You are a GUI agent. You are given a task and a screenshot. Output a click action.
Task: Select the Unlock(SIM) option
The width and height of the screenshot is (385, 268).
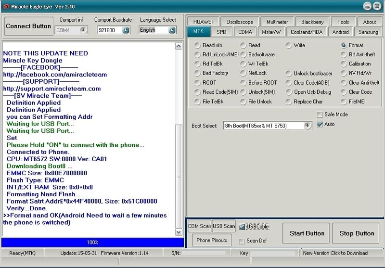(x=257, y=92)
